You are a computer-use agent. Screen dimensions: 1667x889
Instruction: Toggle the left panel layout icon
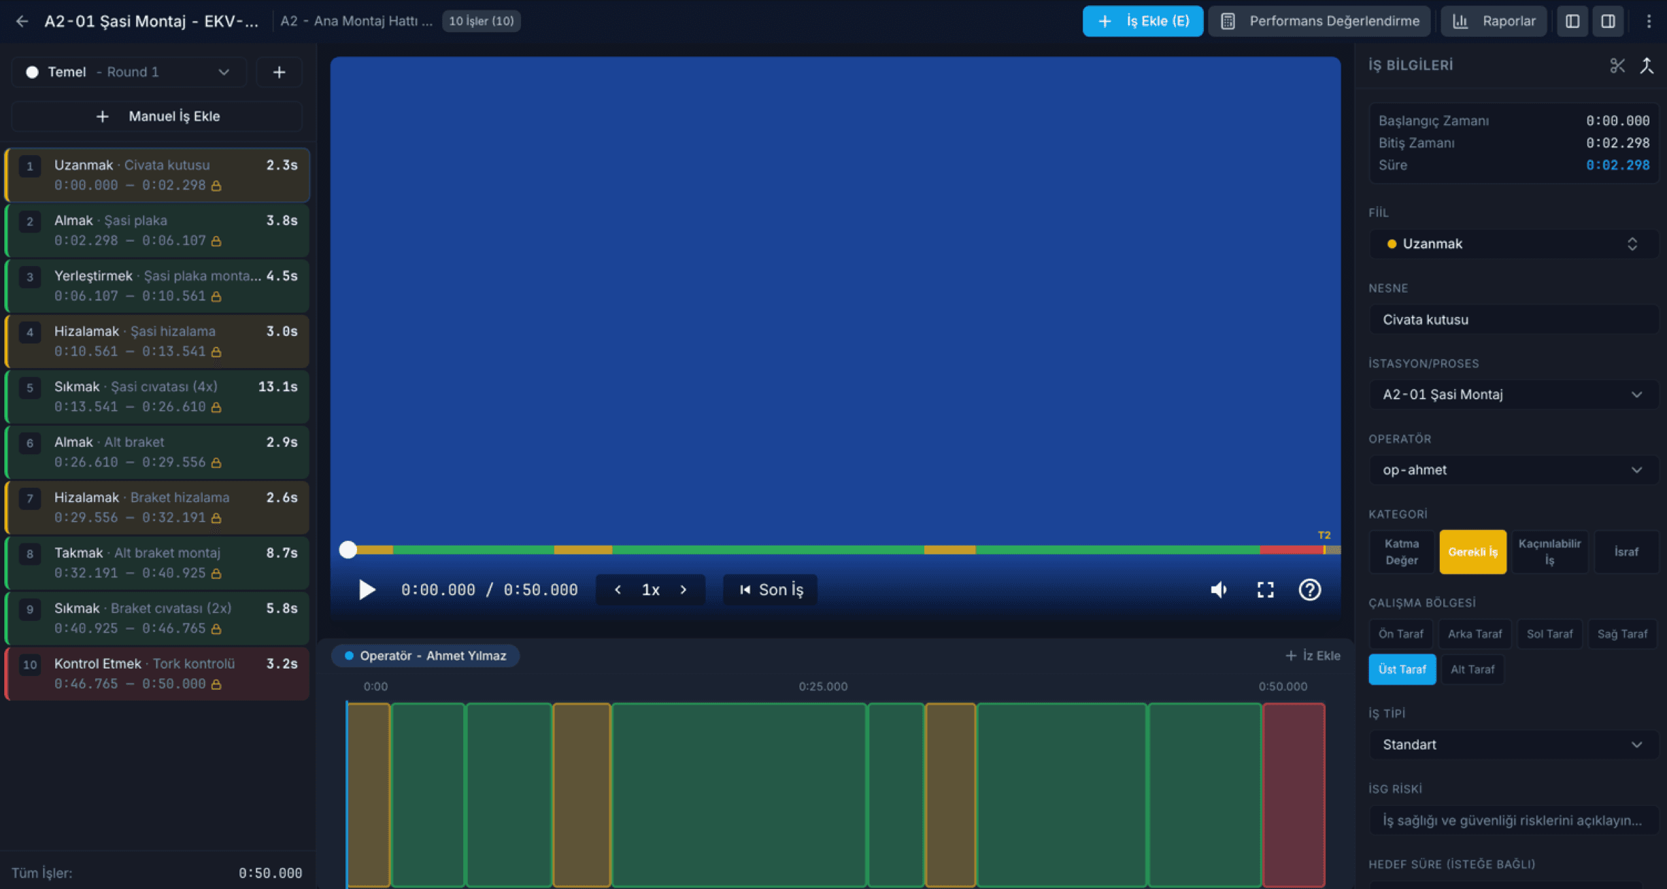(x=1572, y=21)
